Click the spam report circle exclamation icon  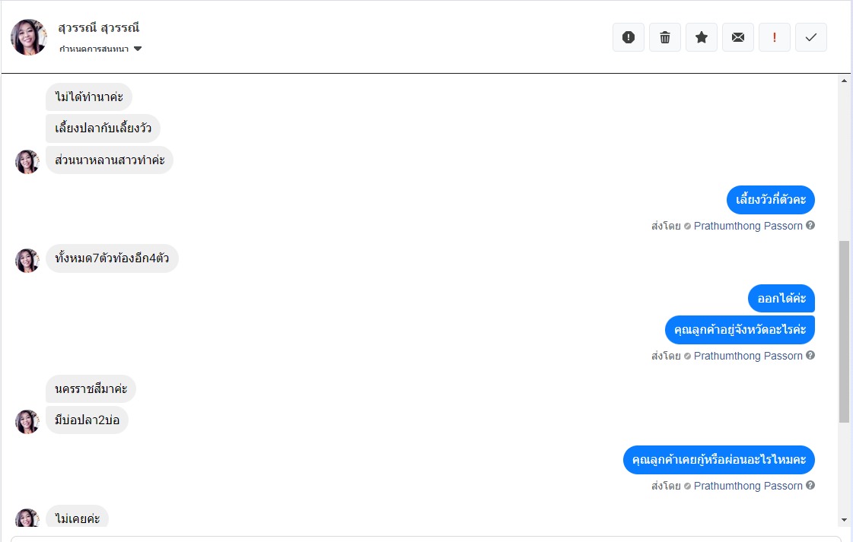629,37
